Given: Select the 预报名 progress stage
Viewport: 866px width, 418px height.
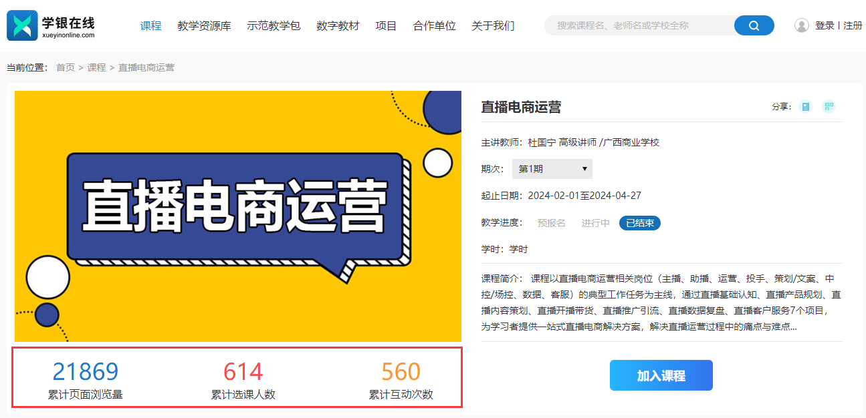Looking at the screenshot, I should [552, 223].
